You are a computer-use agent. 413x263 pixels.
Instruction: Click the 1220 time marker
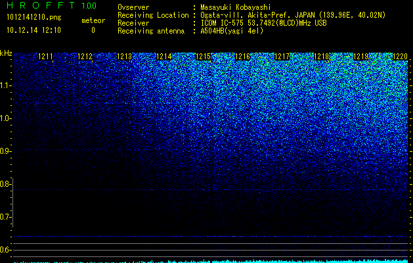tap(401, 57)
